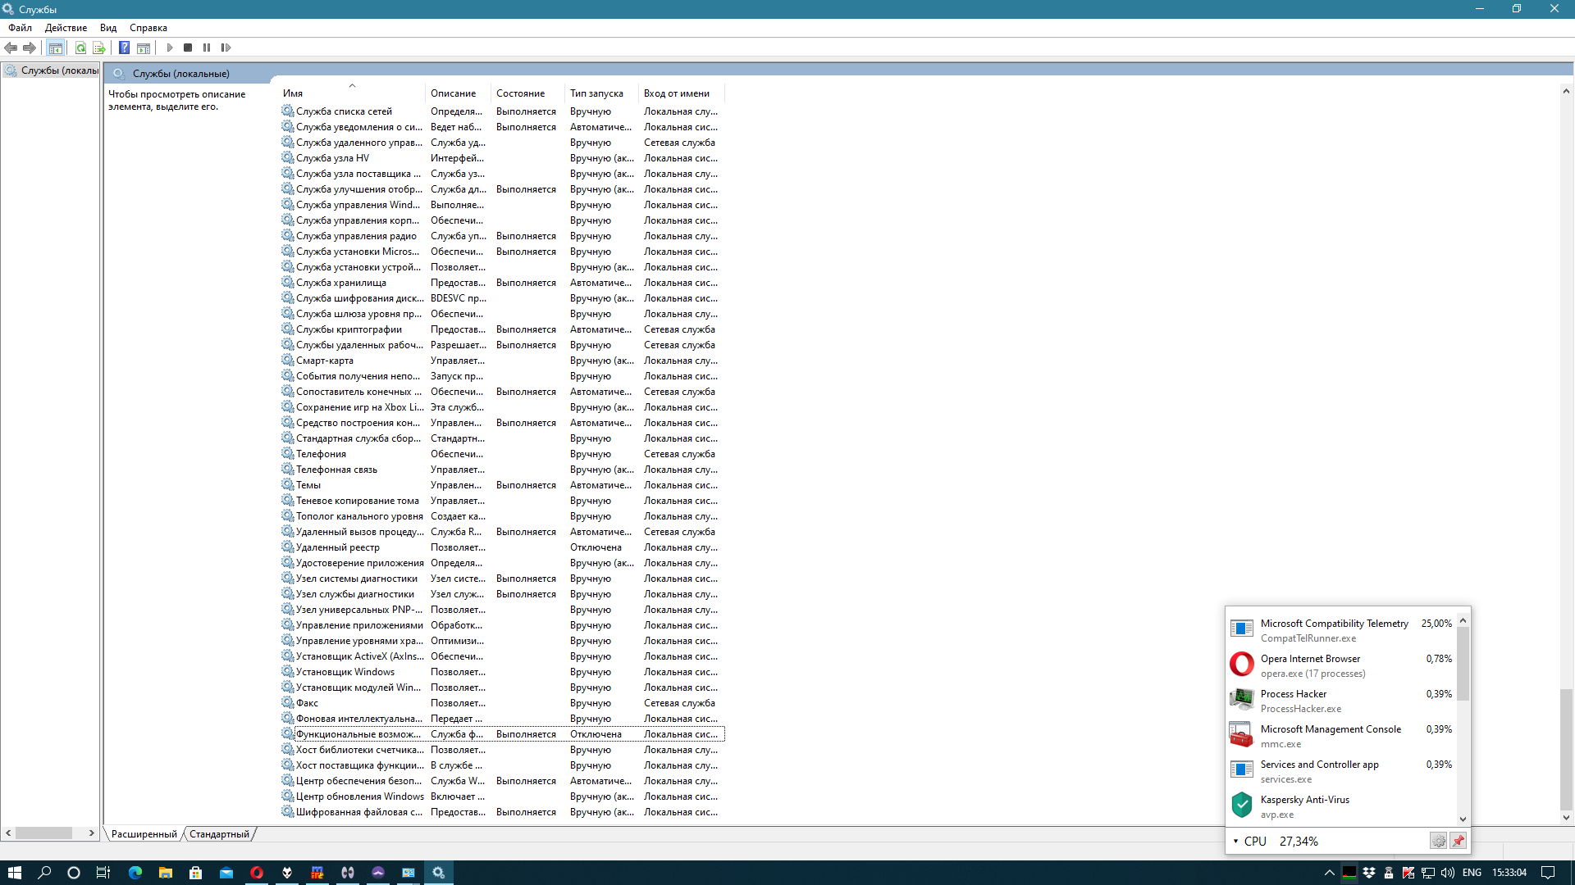The image size is (1575, 885).
Task: Pause the selected service
Action: pyautogui.click(x=207, y=48)
